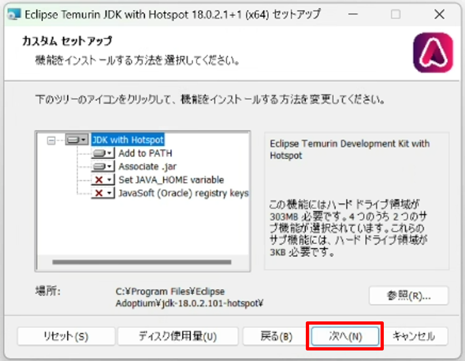
Task: Collapse the JDK with Hotspot tree node
Action: [51, 140]
